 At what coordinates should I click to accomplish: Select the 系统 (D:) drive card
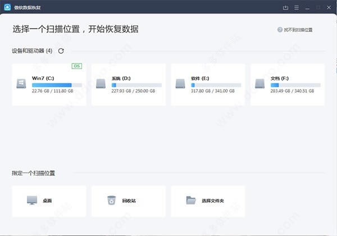click(x=129, y=85)
